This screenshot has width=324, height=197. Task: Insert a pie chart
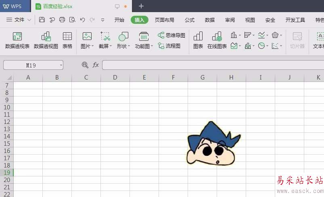pos(261,46)
